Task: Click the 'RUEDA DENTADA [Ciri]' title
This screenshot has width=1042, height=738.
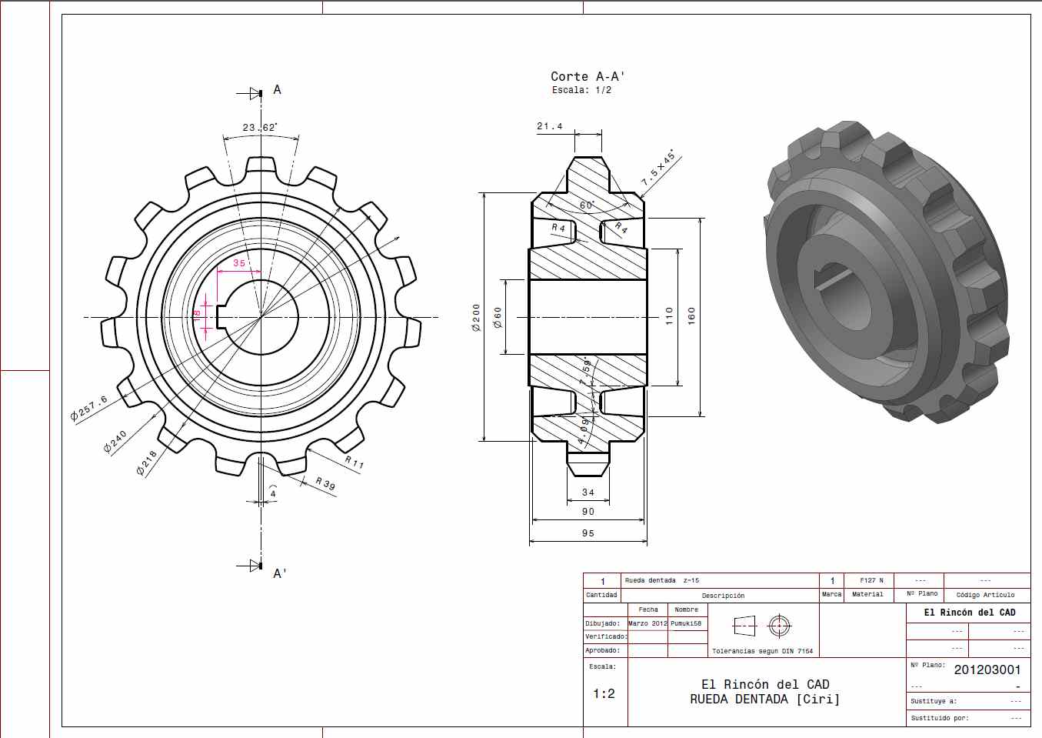Action: (x=765, y=700)
